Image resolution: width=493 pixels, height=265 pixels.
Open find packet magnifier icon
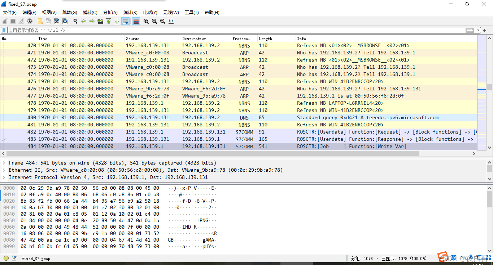click(x=75, y=21)
